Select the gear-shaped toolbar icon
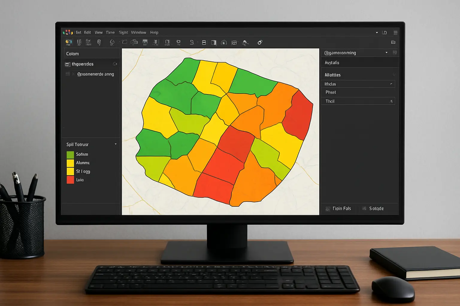Screen dimensions: 460x306 178,42
